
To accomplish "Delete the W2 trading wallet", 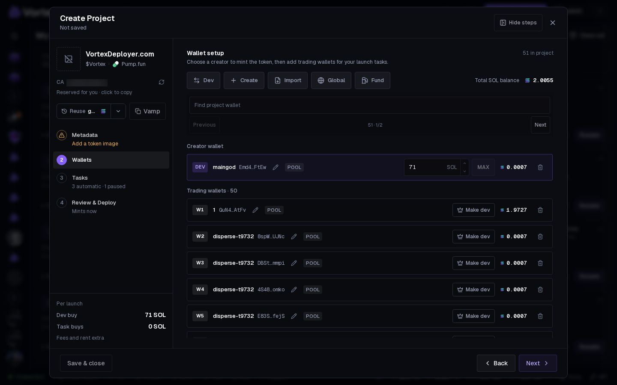I will (x=540, y=237).
